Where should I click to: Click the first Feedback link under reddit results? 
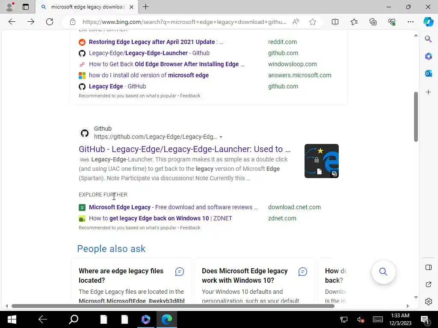click(x=190, y=96)
